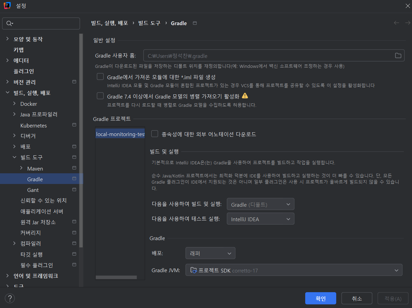Click the project marker icon on 배포 row
The height and width of the screenshot is (308, 412).
(74, 146)
